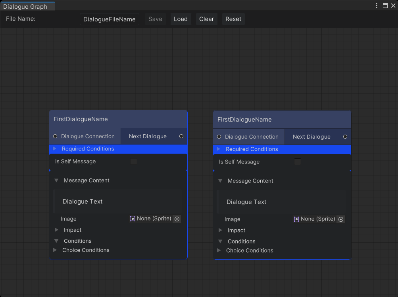Screen dimensions: 398x297
Task: Toggle Is Self Message on left node
Action: (x=134, y=161)
